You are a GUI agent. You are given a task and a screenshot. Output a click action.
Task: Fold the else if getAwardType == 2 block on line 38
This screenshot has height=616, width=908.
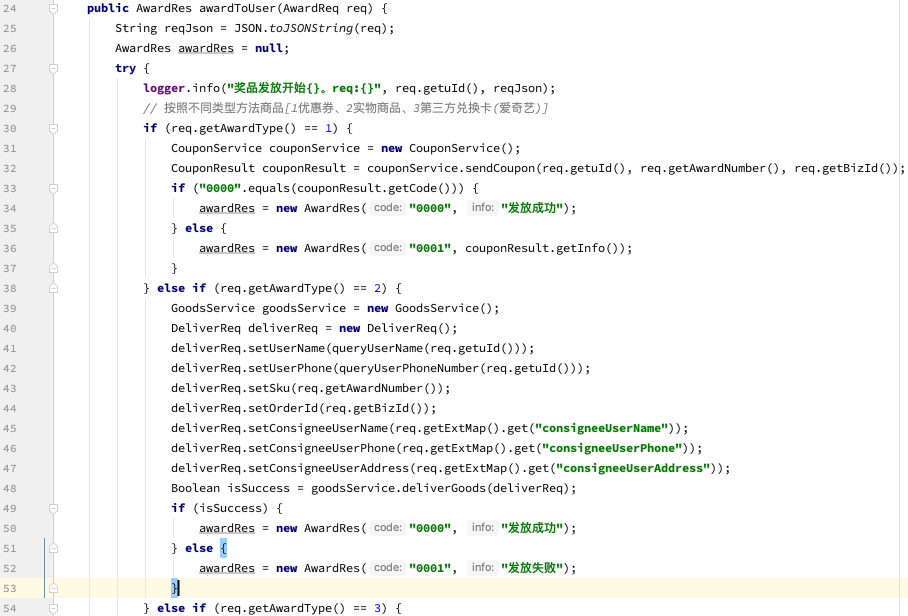(53, 288)
